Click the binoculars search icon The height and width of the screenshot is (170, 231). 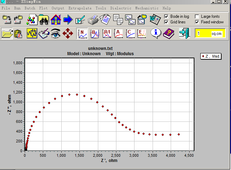(44, 19)
